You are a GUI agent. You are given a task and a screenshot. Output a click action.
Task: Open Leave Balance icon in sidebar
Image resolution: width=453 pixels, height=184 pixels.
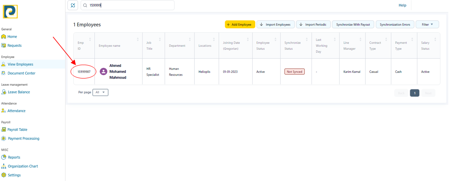pyautogui.click(x=4, y=92)
